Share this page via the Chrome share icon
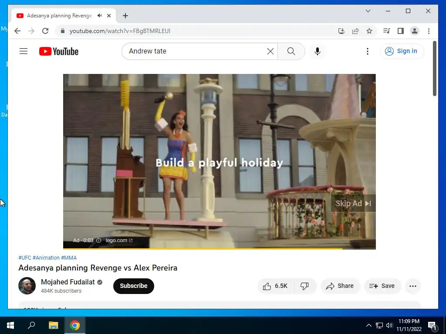 355,31
